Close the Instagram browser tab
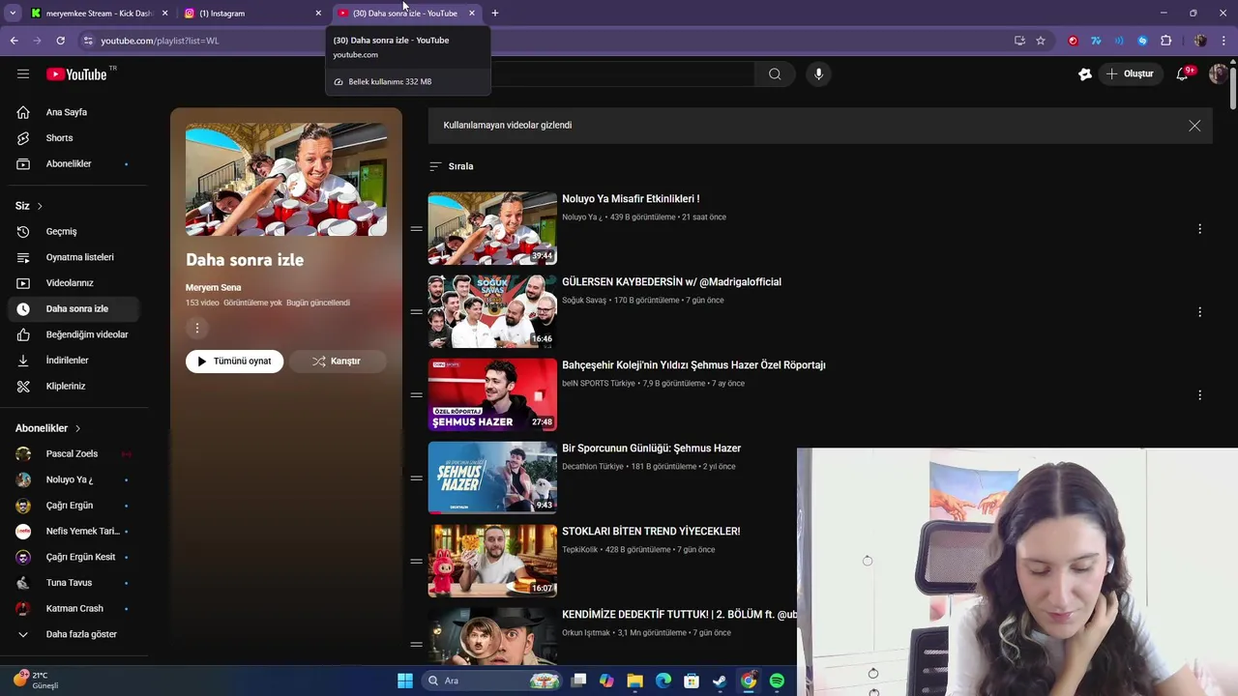Viewport: 1238px width, 696px height. (x=318, y=14)
